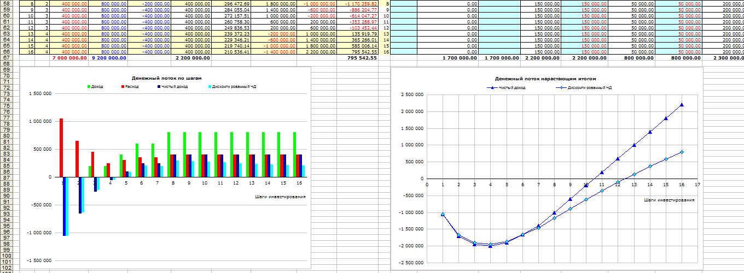Click red Расход bar at step 1
Viewport: 744px width, 273px height.
point(61,147)
